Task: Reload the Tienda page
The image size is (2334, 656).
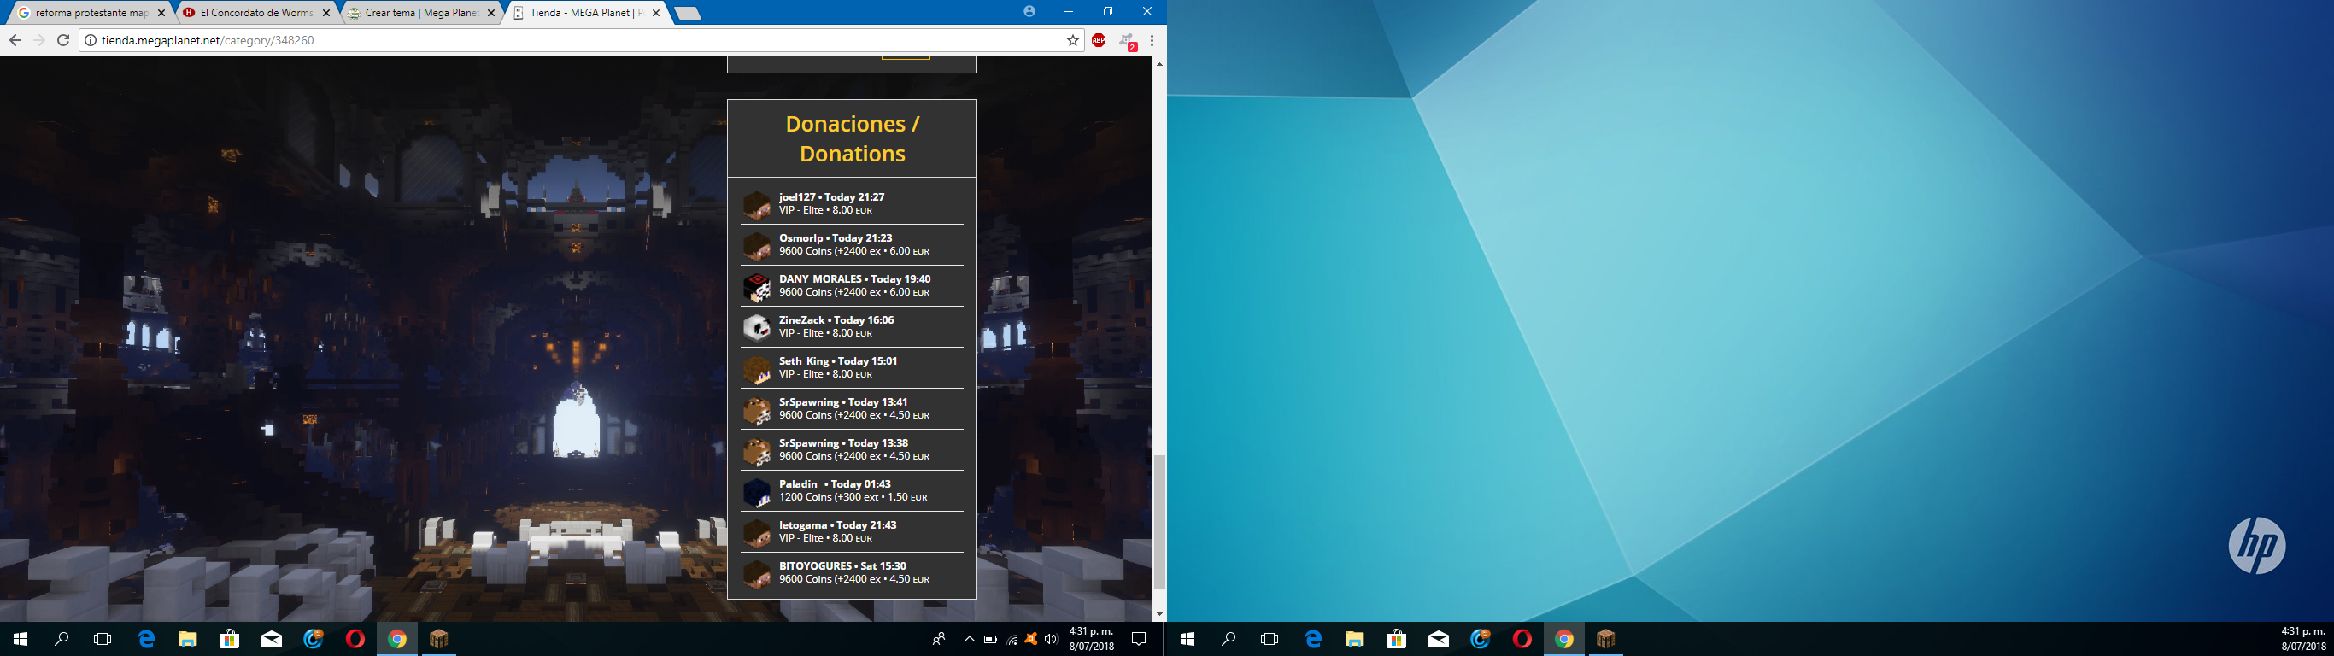Action: tap(63, 40)
